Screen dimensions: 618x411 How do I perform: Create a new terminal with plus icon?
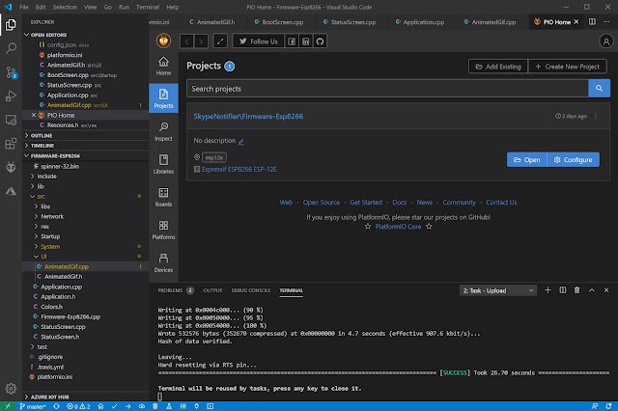pyautogui.click(x=548, y=290)
